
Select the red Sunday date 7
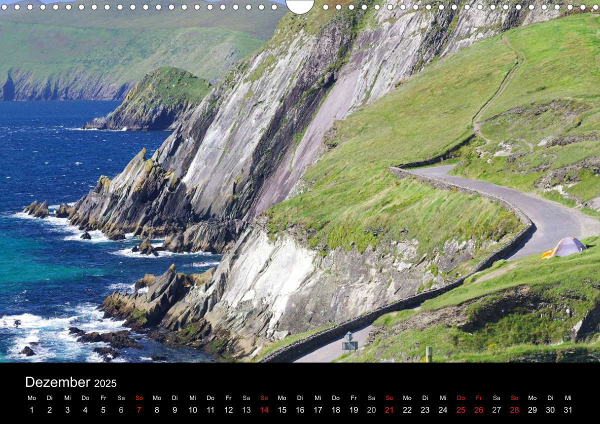click(x=139, y=410)
